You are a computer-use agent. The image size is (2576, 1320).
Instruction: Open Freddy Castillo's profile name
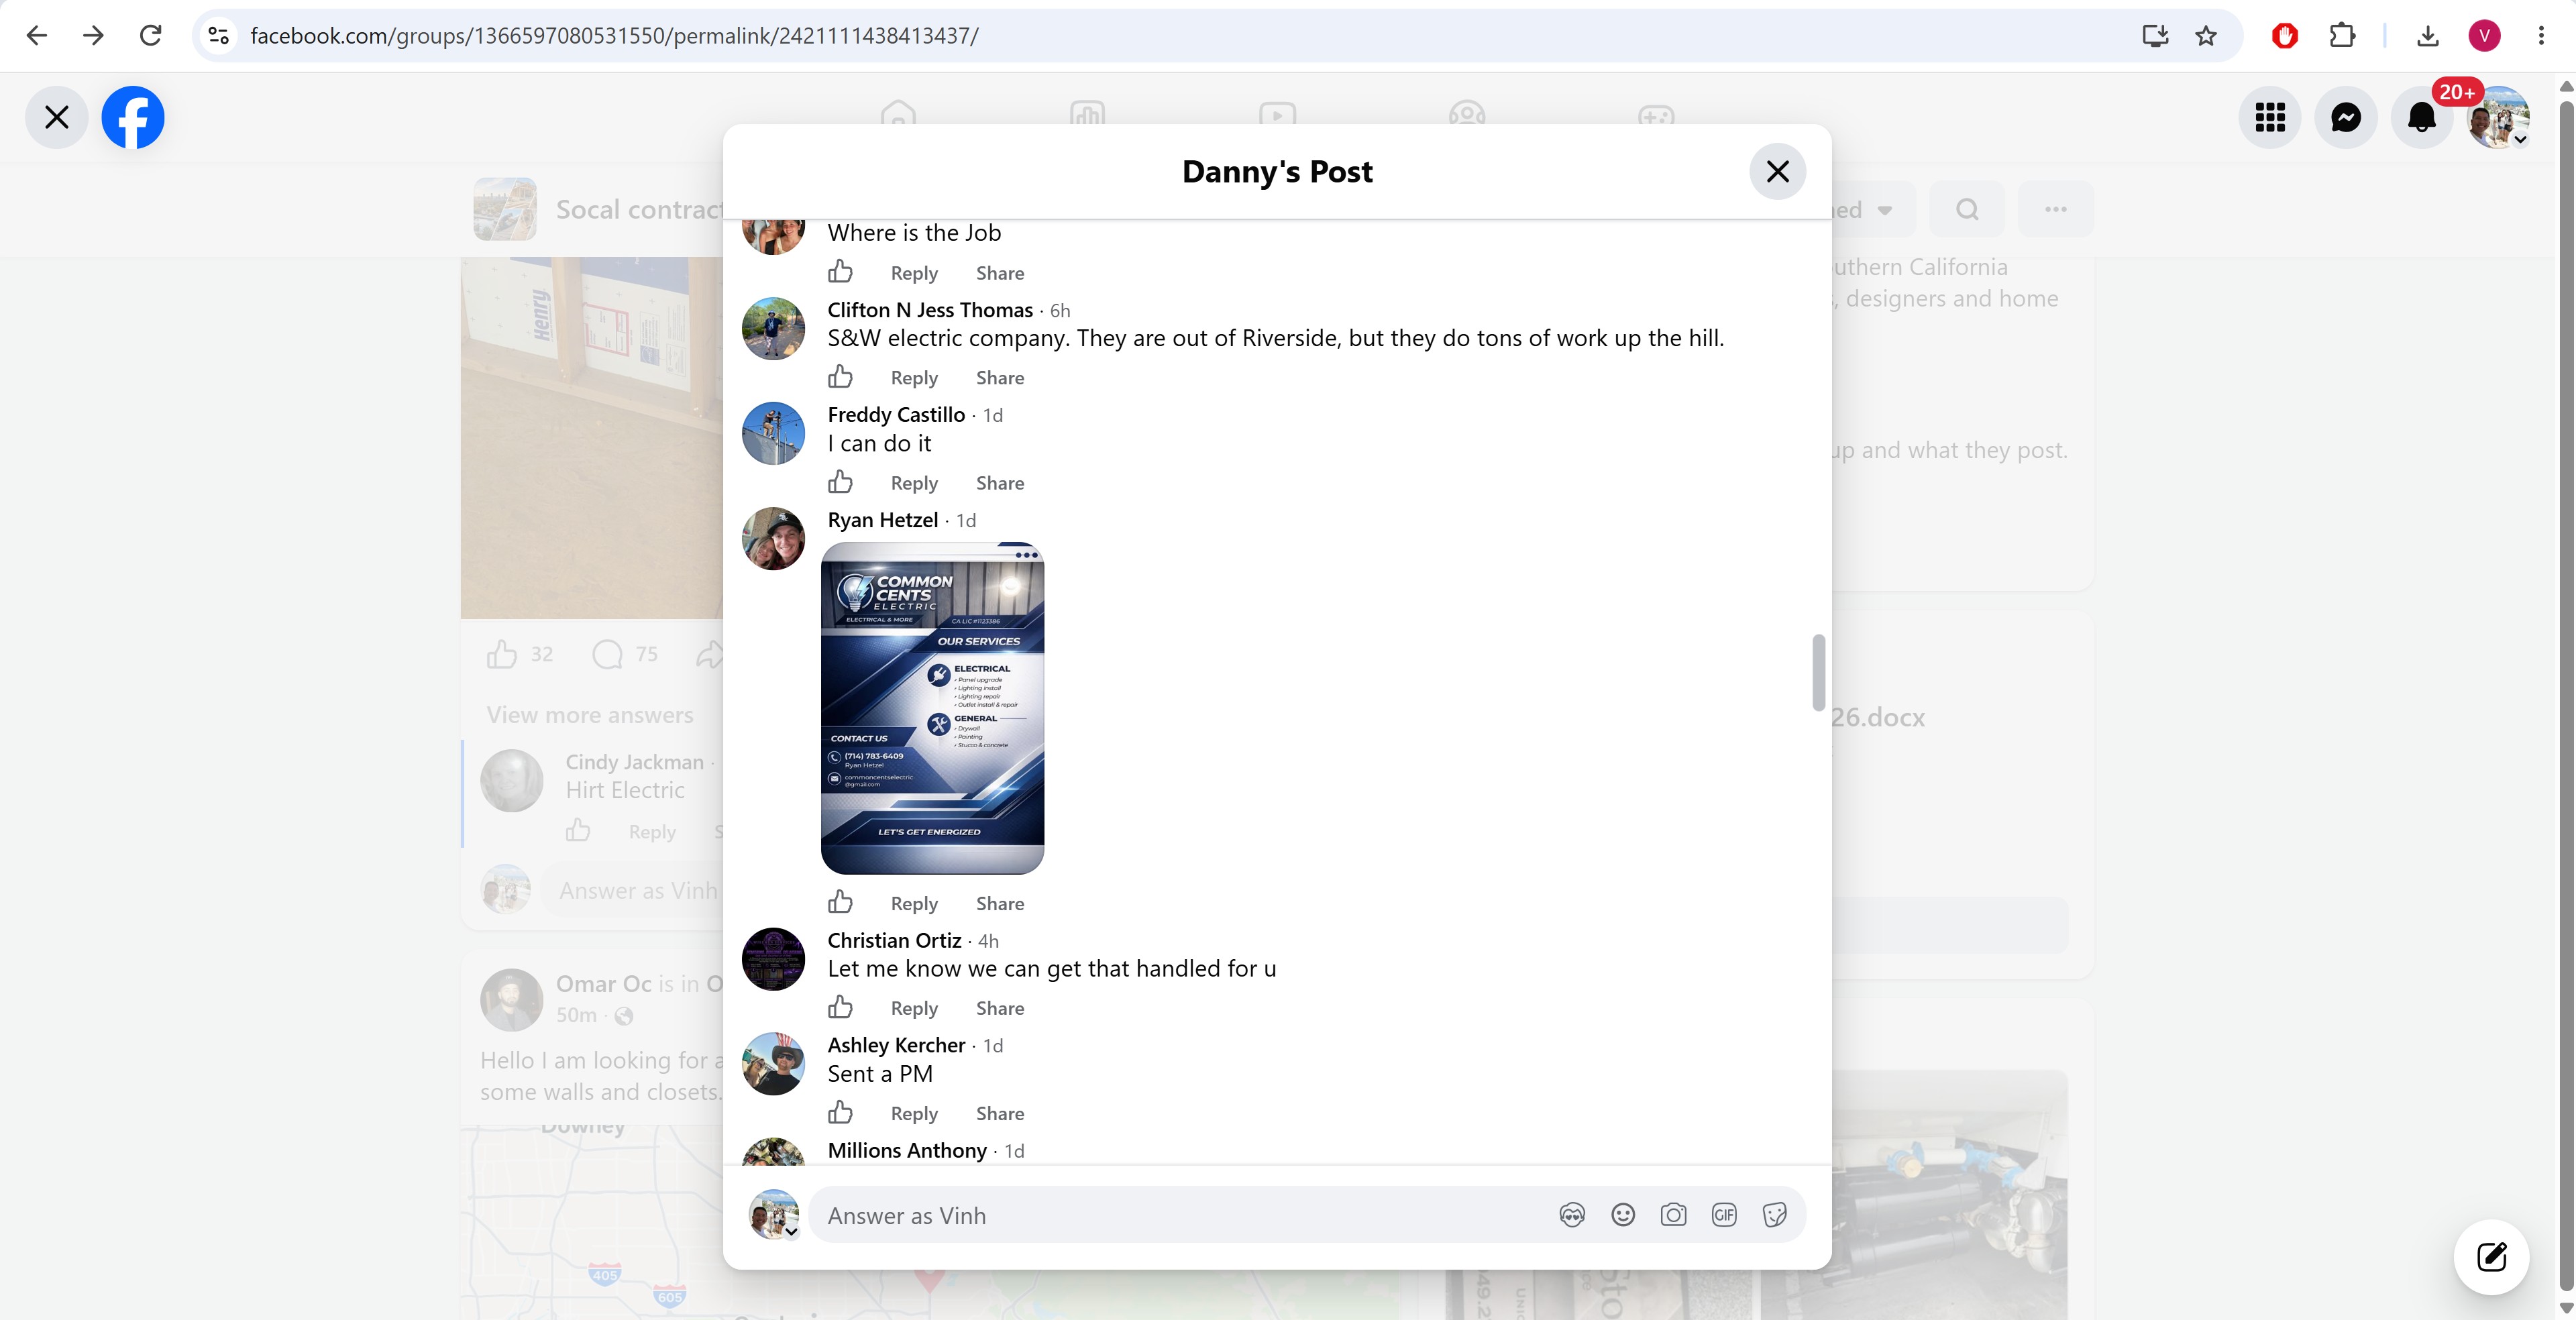click(x=896, y=415)
